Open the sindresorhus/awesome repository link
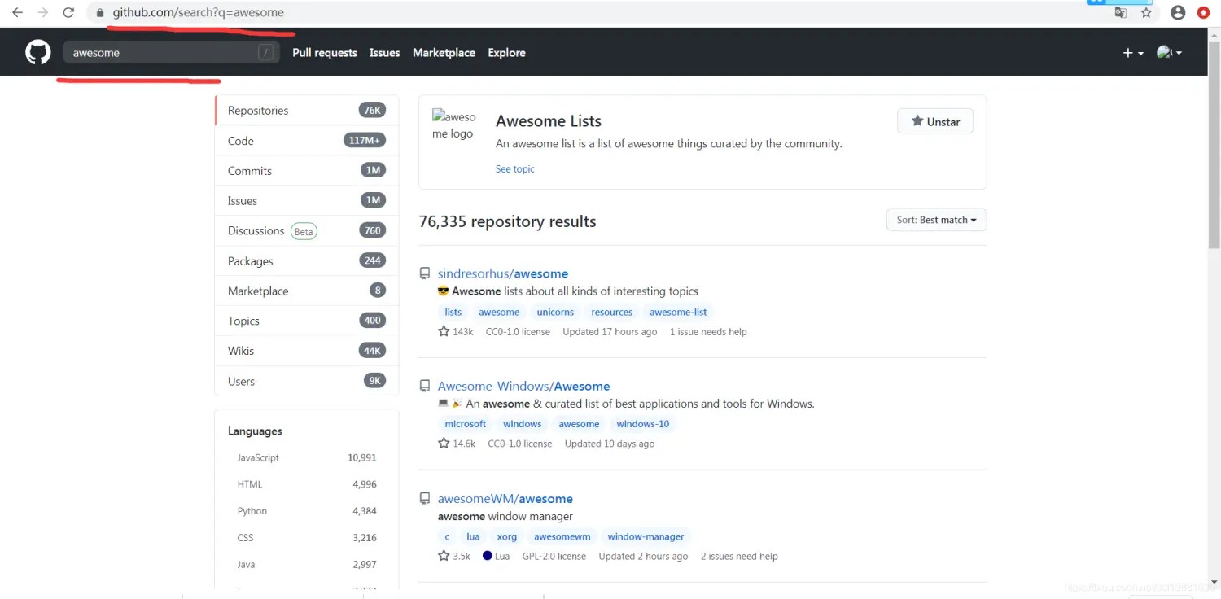The height and width of the screenshot is (599, 1221). [502, 273]
